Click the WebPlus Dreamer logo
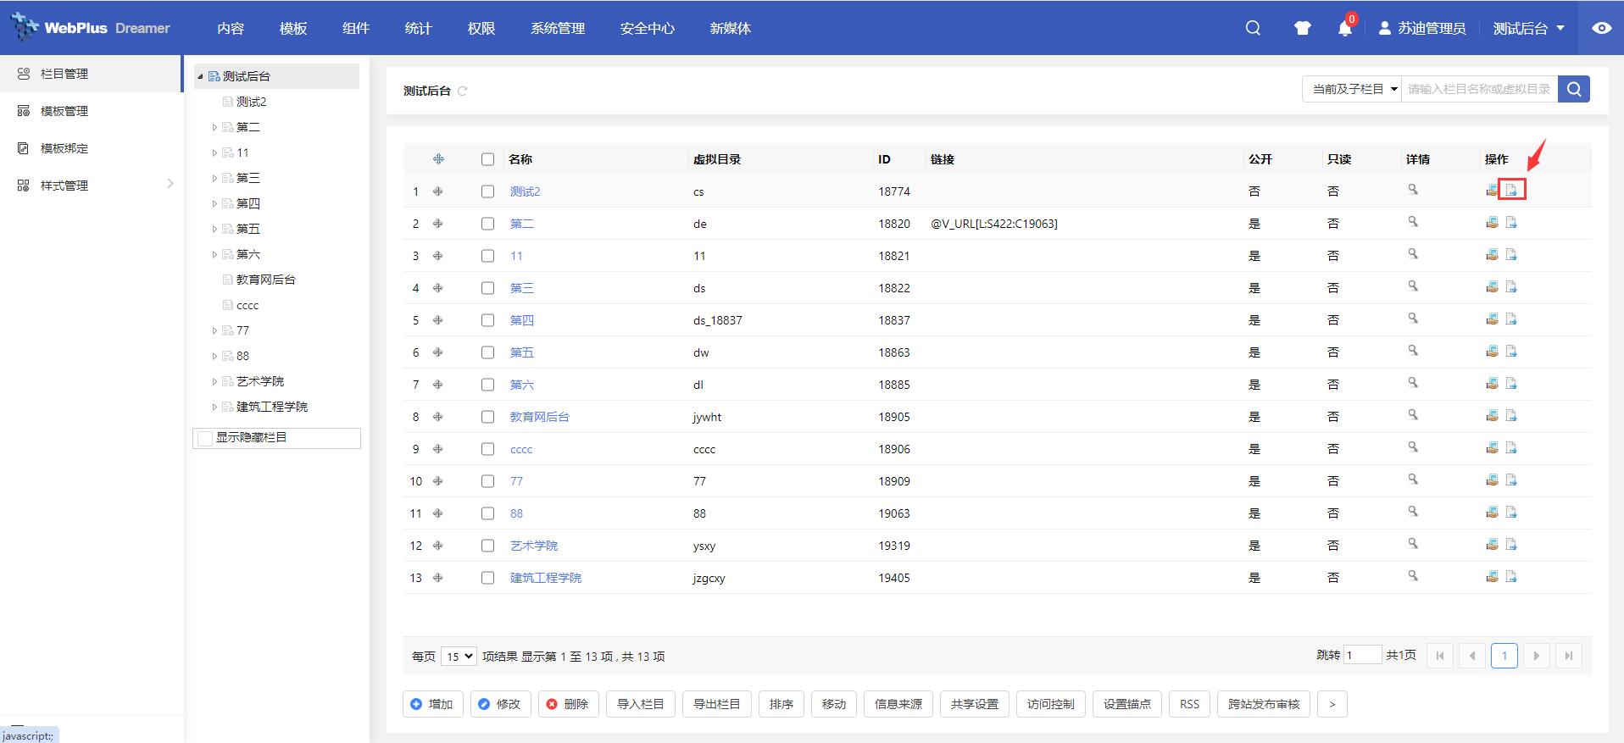This screenshot has width=1624, height=743. coord(91,28)
